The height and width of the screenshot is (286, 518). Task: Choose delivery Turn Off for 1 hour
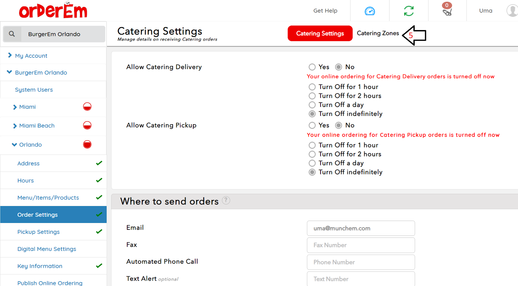312,87
